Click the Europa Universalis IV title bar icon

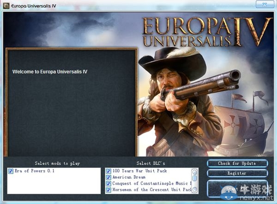pos(6,6)
